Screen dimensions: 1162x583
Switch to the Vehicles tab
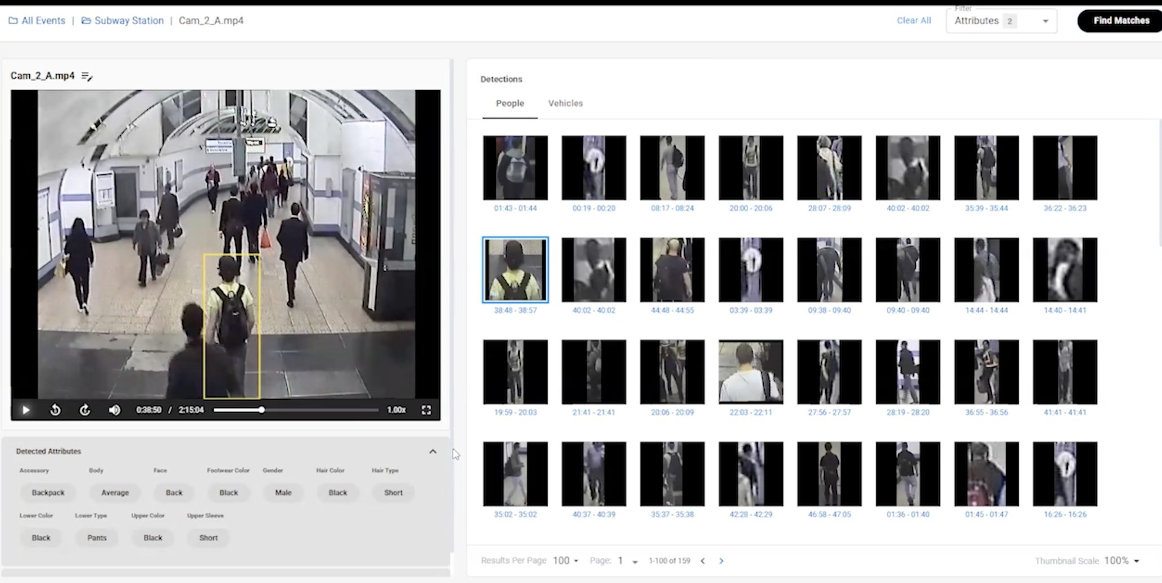[565, 103]
